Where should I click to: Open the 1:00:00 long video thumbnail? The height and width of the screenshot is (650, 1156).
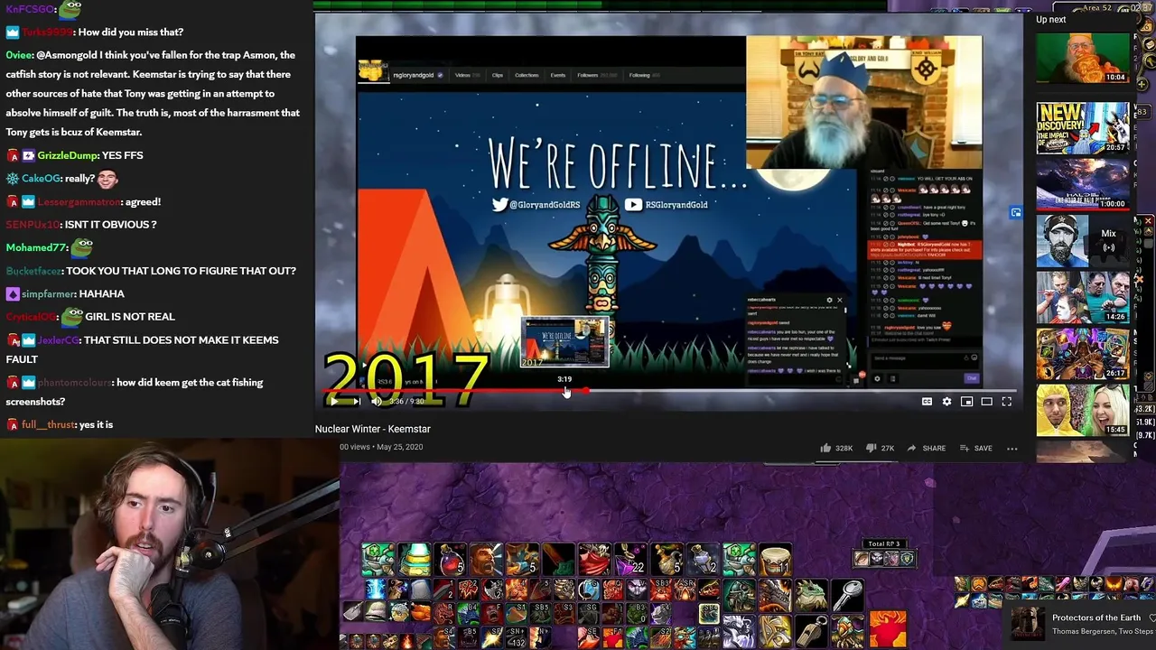[1082, 184]
